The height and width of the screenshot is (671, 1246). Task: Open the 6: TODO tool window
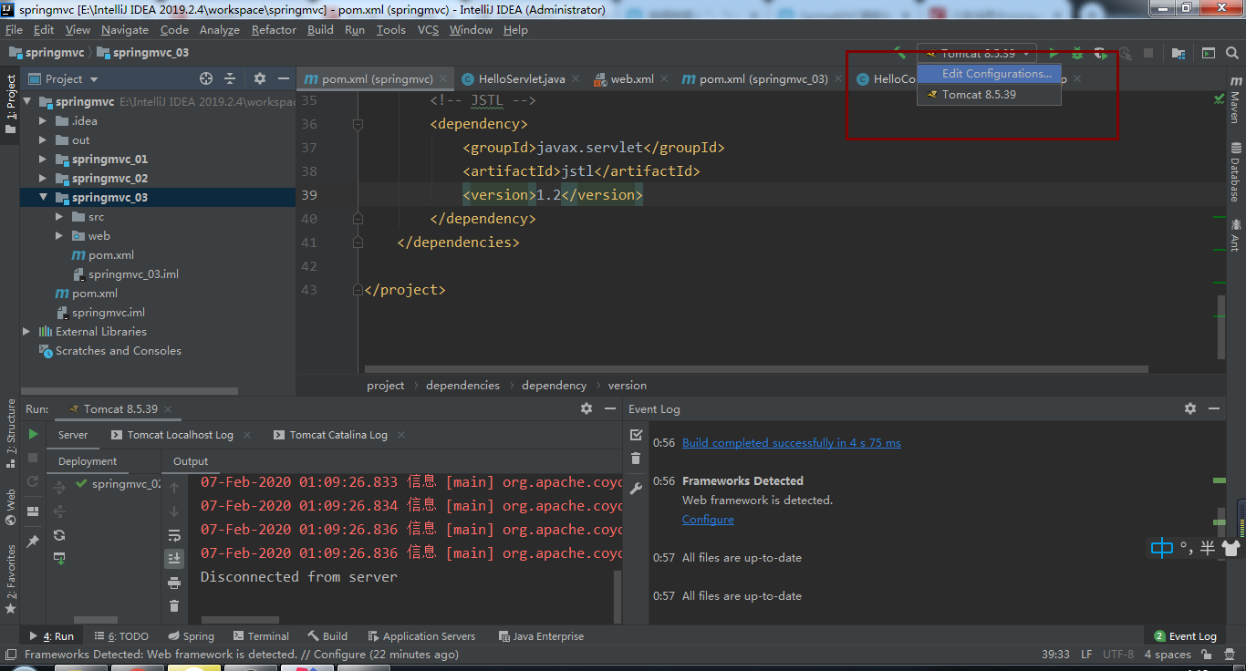point(121,636)
